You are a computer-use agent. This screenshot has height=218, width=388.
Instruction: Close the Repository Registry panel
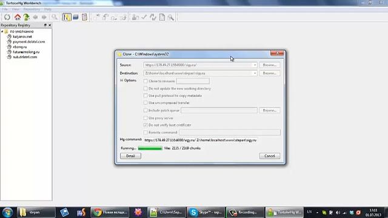[50, 25]
